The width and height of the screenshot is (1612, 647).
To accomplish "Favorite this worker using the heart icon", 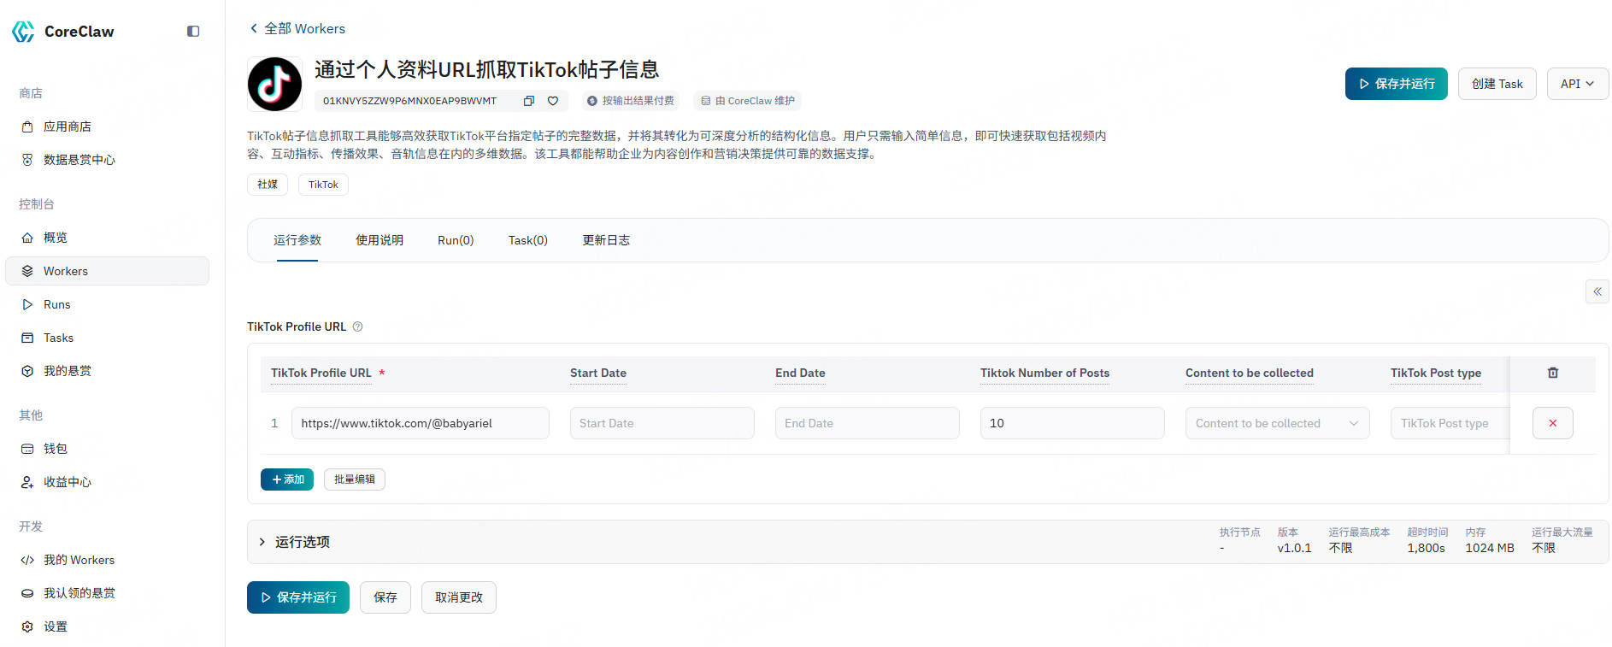I will [553, 101].
